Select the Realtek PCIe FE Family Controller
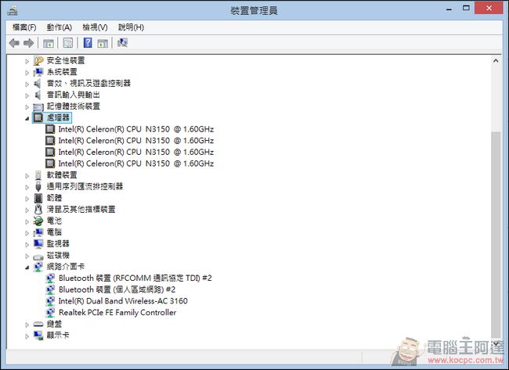509x370 pixels. click(x=117, y=313)
